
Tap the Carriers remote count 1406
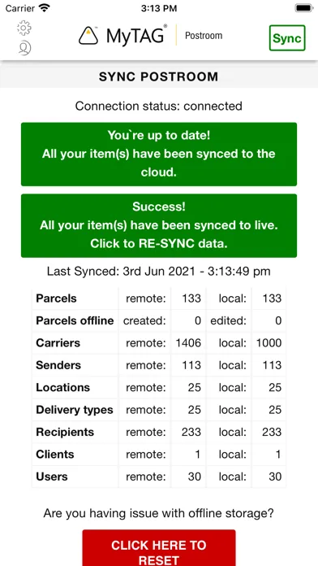[188, 343]
